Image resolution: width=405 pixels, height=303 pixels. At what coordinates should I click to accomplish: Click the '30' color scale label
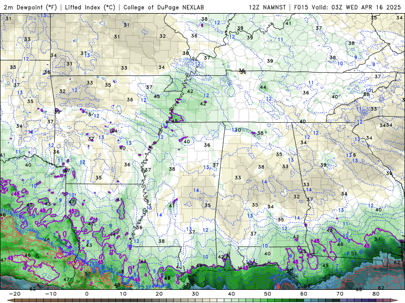[195, 294]
